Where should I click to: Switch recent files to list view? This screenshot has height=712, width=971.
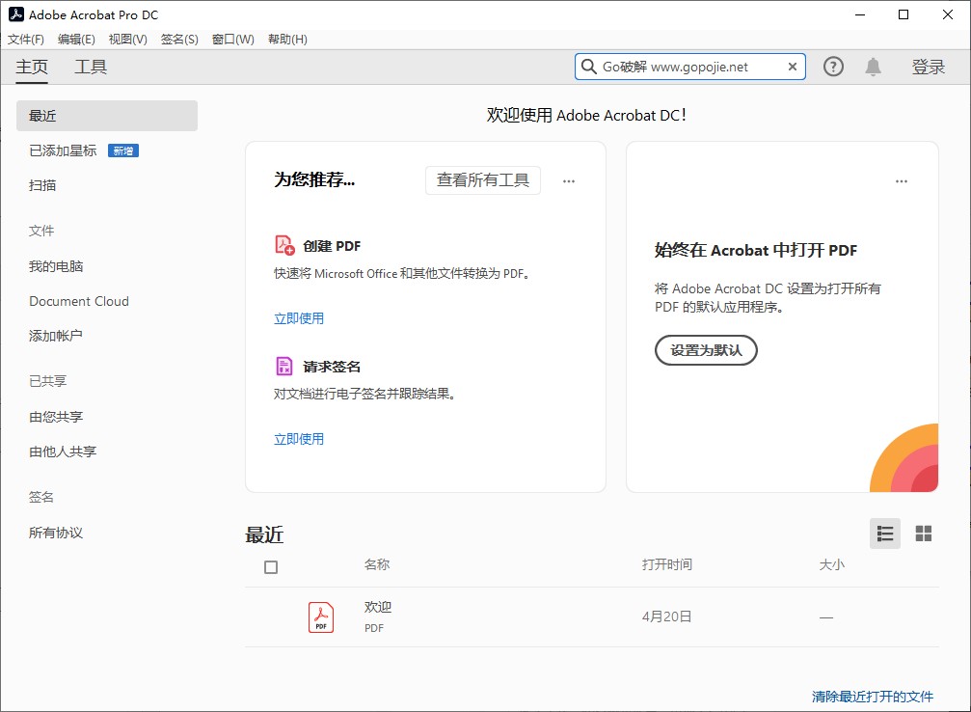[x=885, y=534]
